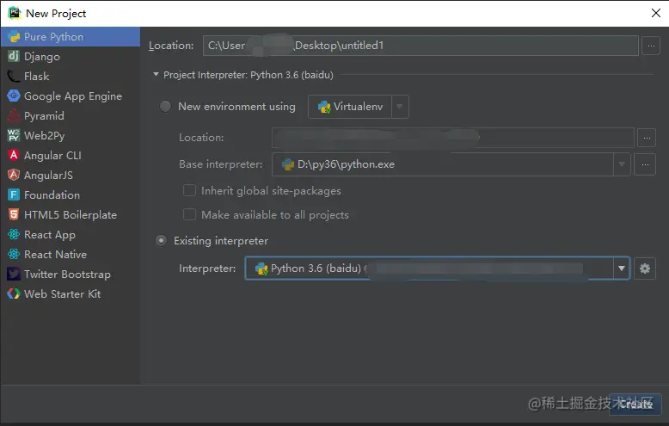This screenshot has width=669, height=426.
Task: Click the Django project type icon
Action: [x=14, y=57]
